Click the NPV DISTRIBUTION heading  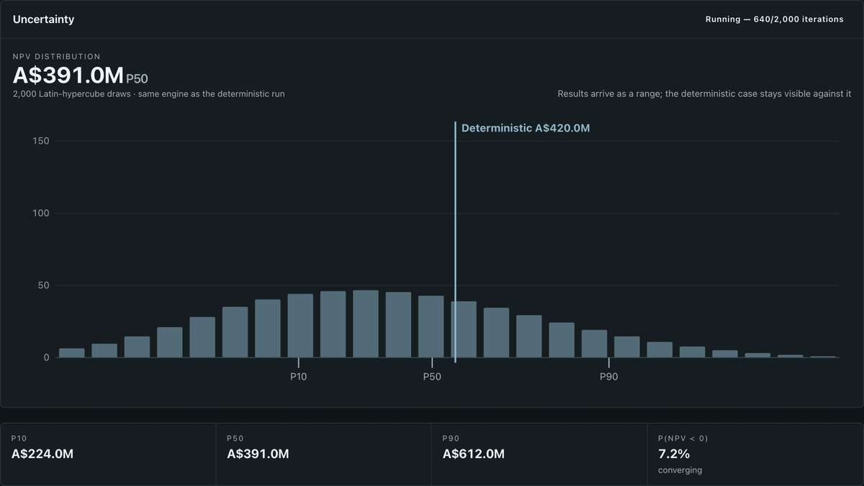pyautogui.click(x=57, y=57)
